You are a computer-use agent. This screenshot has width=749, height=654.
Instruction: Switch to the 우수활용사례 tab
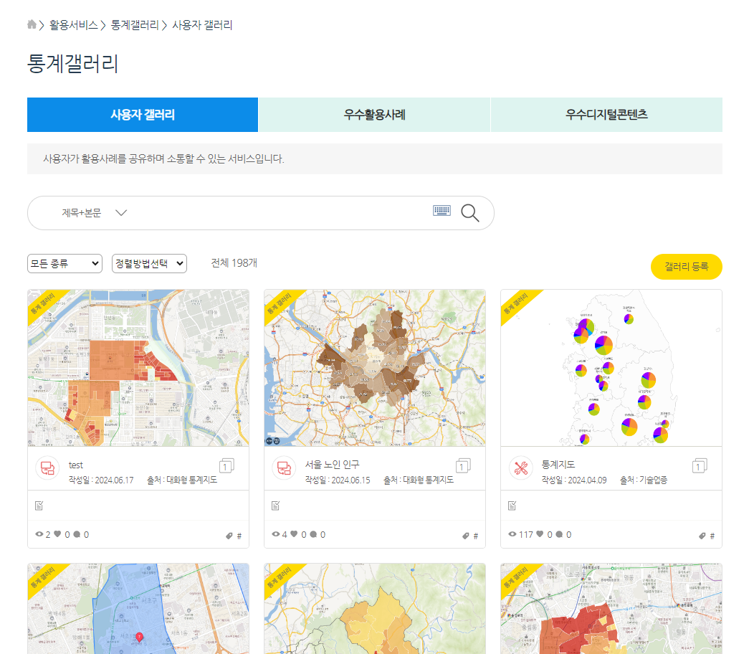click(x=374, y=114)
